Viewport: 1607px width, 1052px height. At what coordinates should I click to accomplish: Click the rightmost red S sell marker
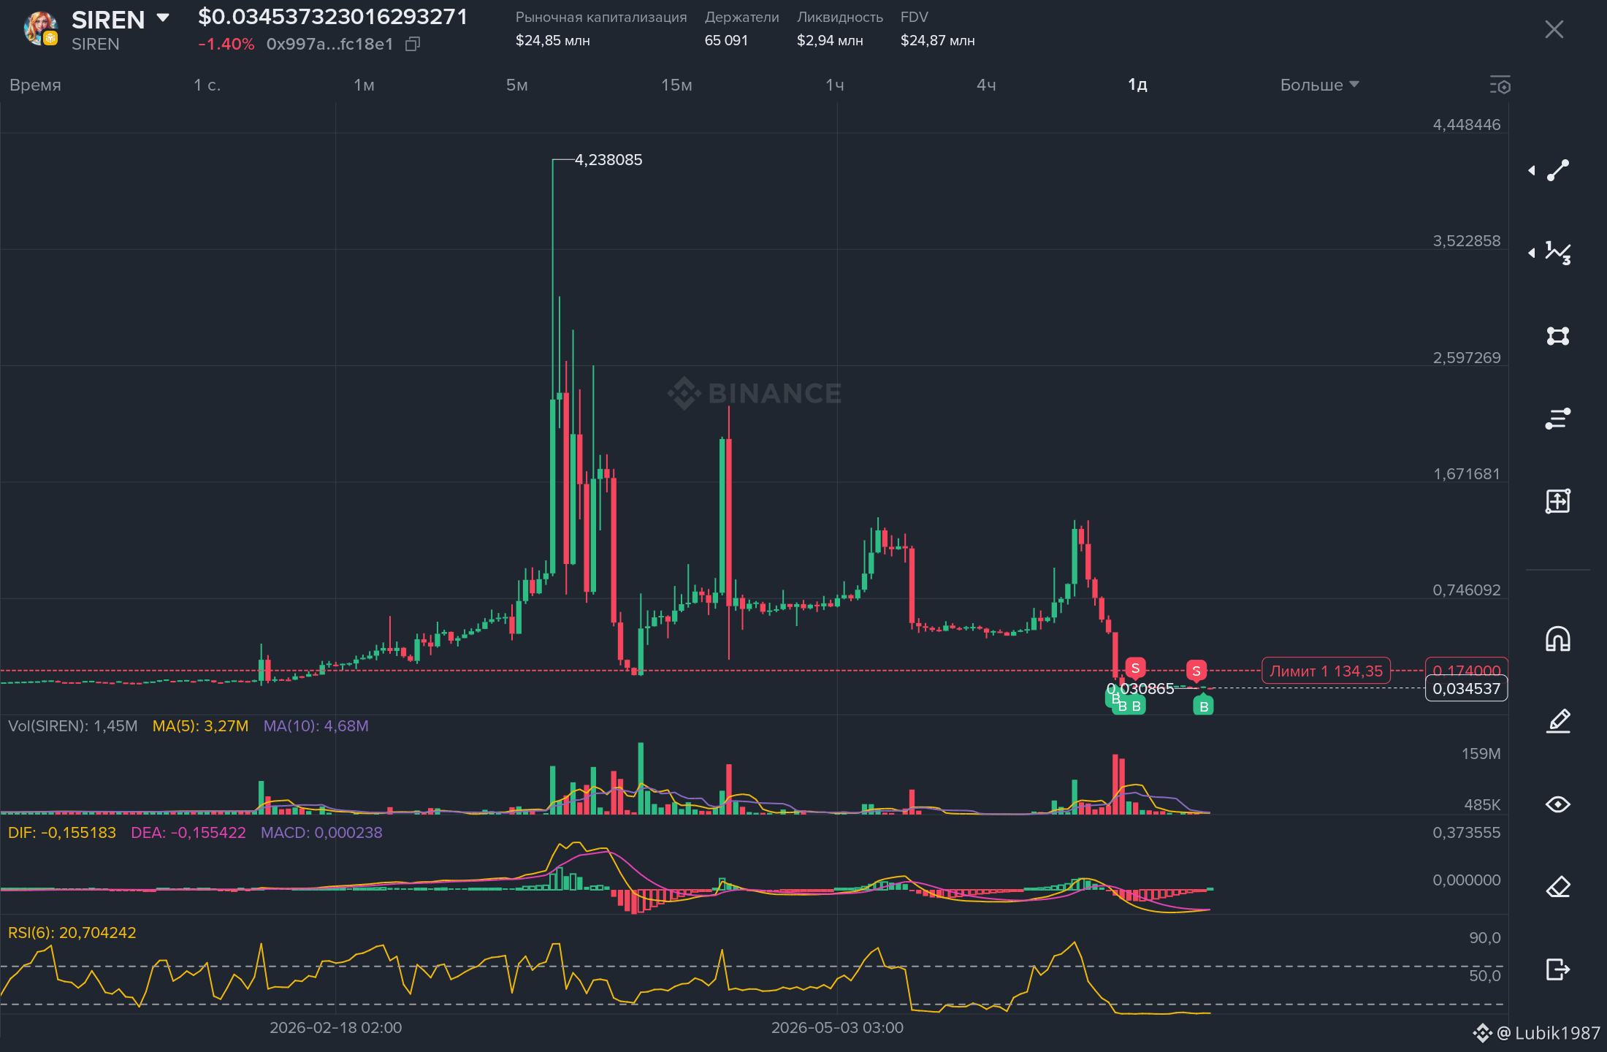click(1196, 671)
